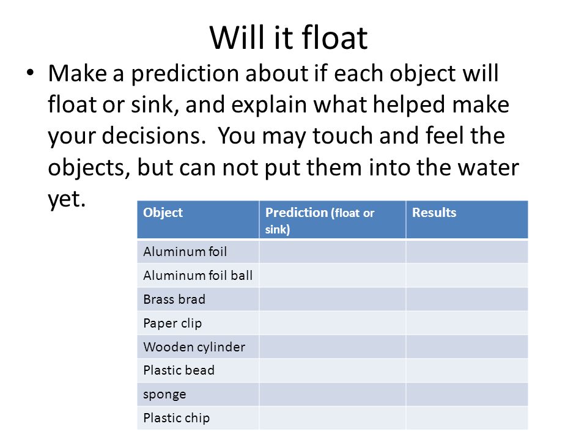Click the results cell for Aluminum foil
The height and width of the screenshot is (440, 587).
(467, 251)
